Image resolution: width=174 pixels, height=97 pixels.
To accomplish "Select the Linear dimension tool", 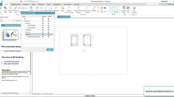I will click(x=41, y=9).
